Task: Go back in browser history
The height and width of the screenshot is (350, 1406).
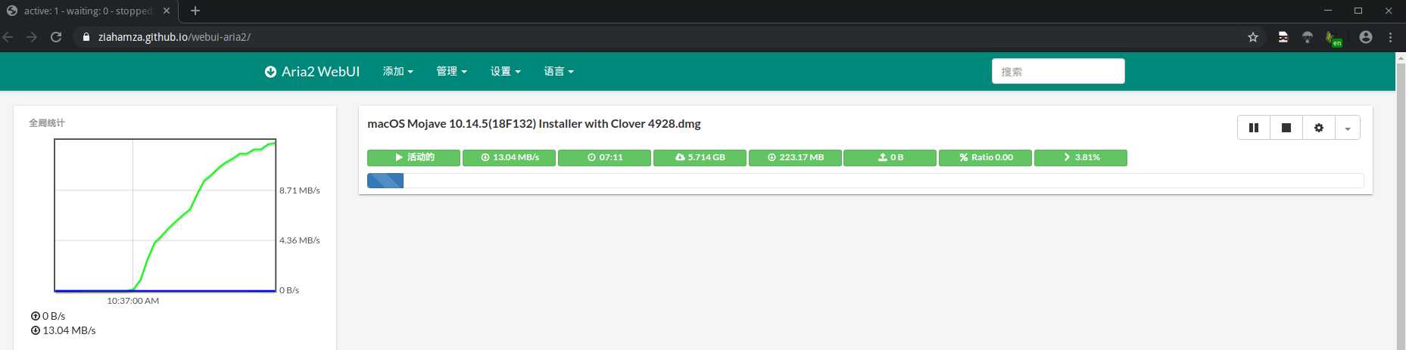Action: pos(8,36)
